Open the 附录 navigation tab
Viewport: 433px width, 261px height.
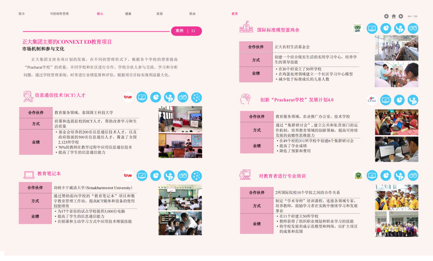tap(192, 14)
